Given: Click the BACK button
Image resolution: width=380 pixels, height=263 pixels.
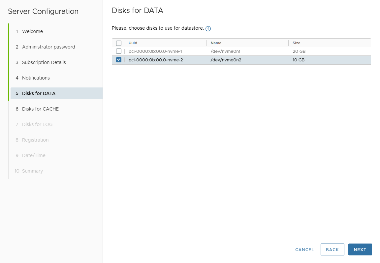Looking at the screenshot, I should pyautogui.click(x=332, y=249).
